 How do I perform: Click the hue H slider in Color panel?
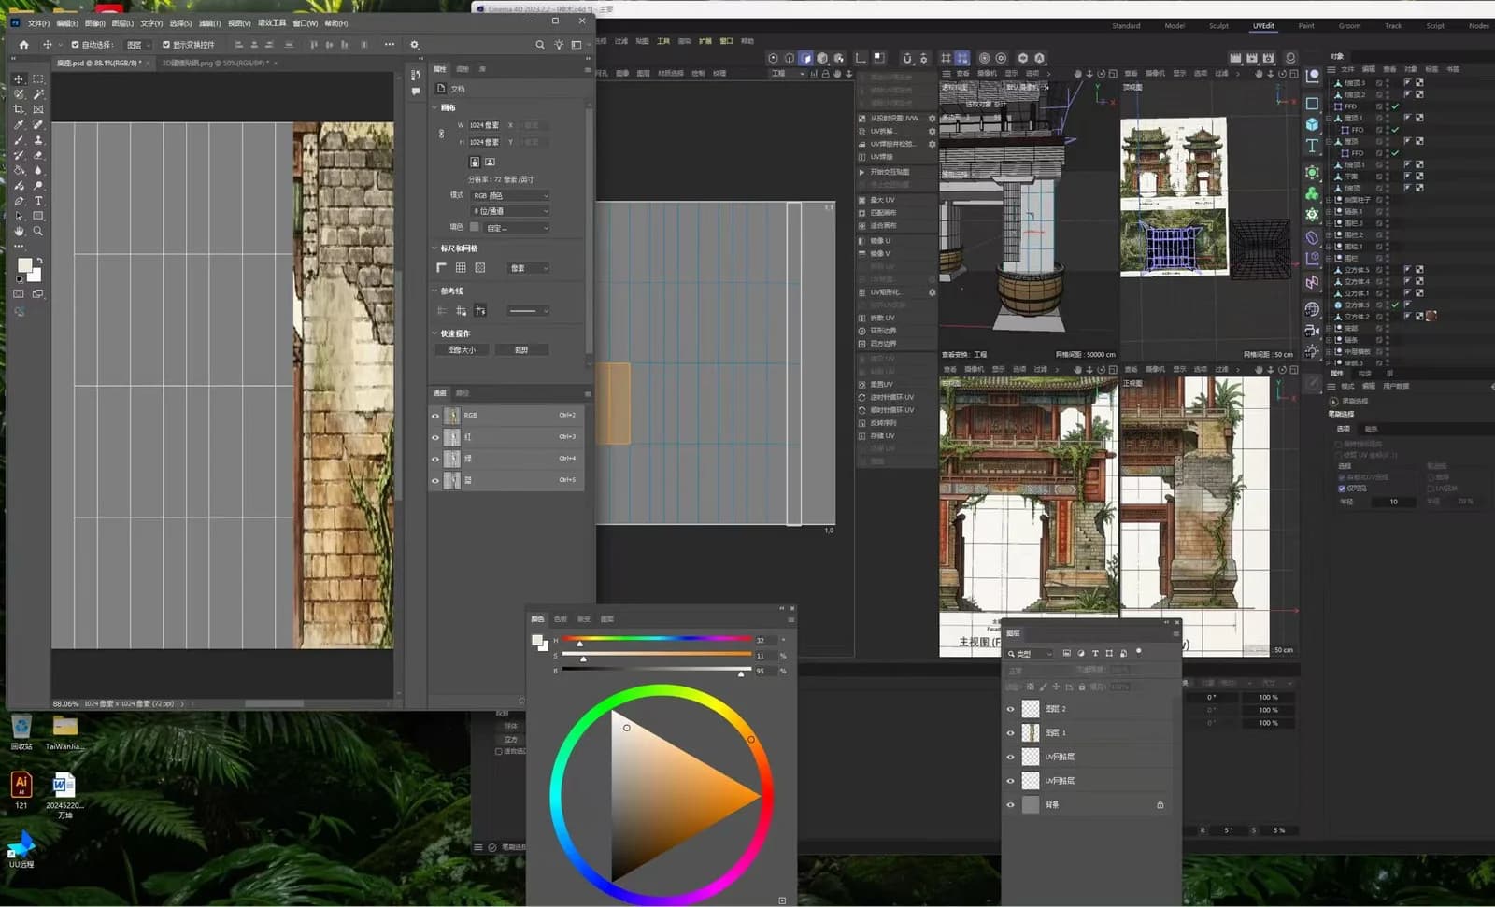657,640
